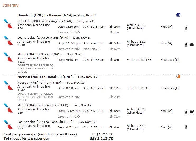
Task: Click the total cost US$1,215.70 in bold
Action: point(101,139)
